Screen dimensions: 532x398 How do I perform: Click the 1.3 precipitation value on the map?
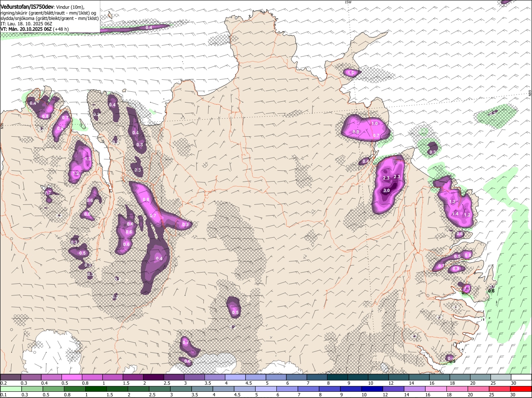pyautogui.click(x=87, y=159)
